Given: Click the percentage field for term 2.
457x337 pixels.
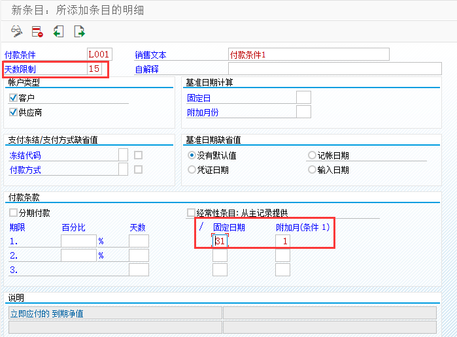Looking at the screenshot, I should (78, 255).
